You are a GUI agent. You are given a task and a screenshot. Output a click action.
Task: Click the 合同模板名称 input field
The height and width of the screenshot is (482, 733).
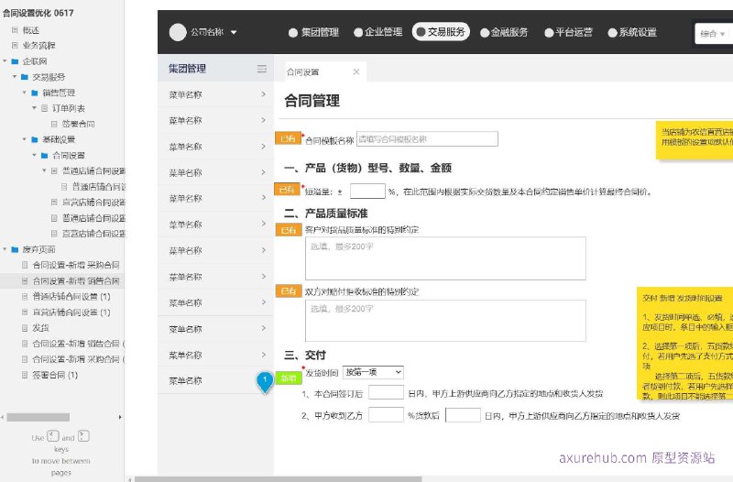click(427, 139)
